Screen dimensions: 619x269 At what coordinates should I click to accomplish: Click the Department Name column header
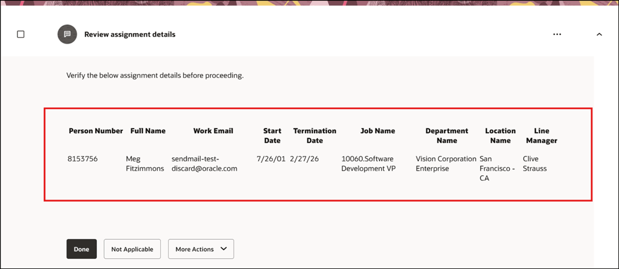[x=447, y=135]
